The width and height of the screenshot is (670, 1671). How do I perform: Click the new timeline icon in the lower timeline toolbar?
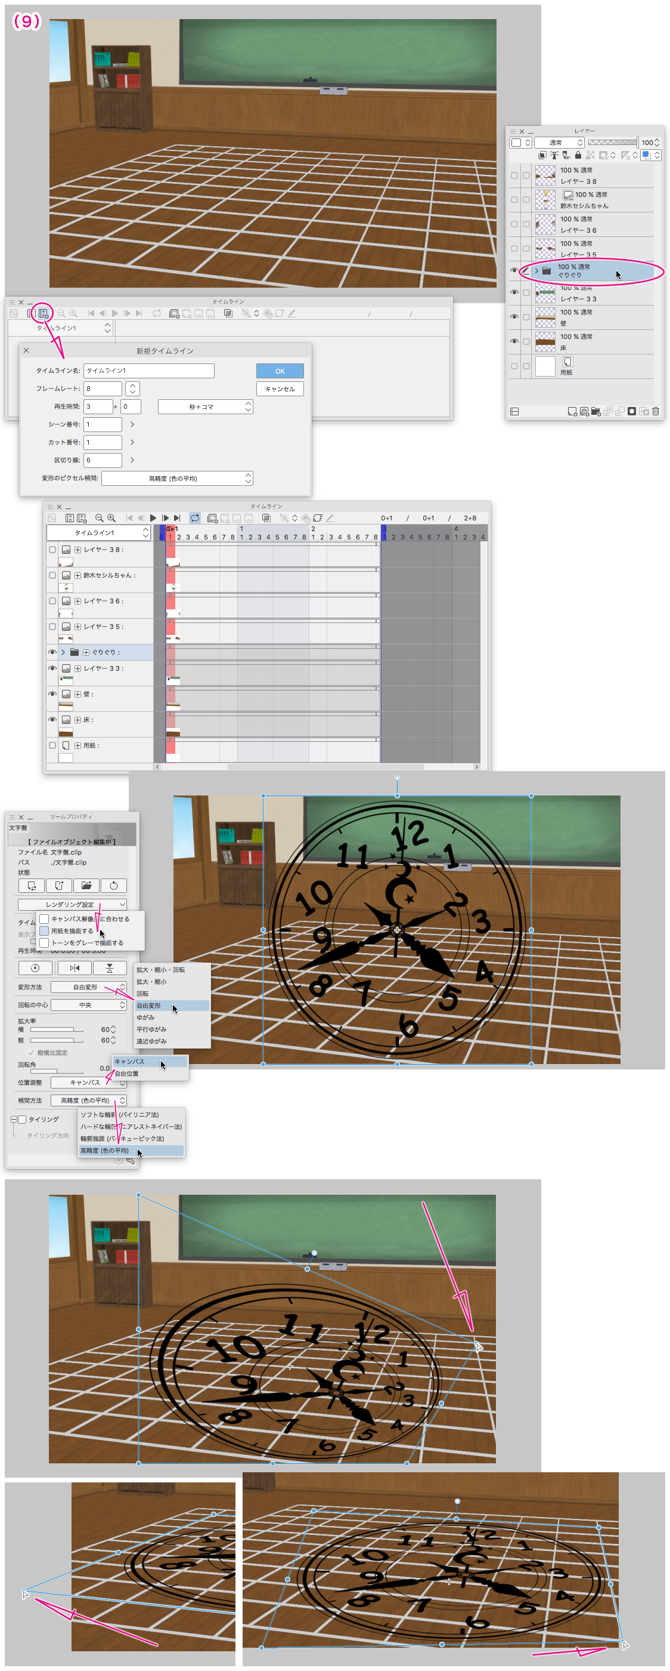(x=82, y=517)
